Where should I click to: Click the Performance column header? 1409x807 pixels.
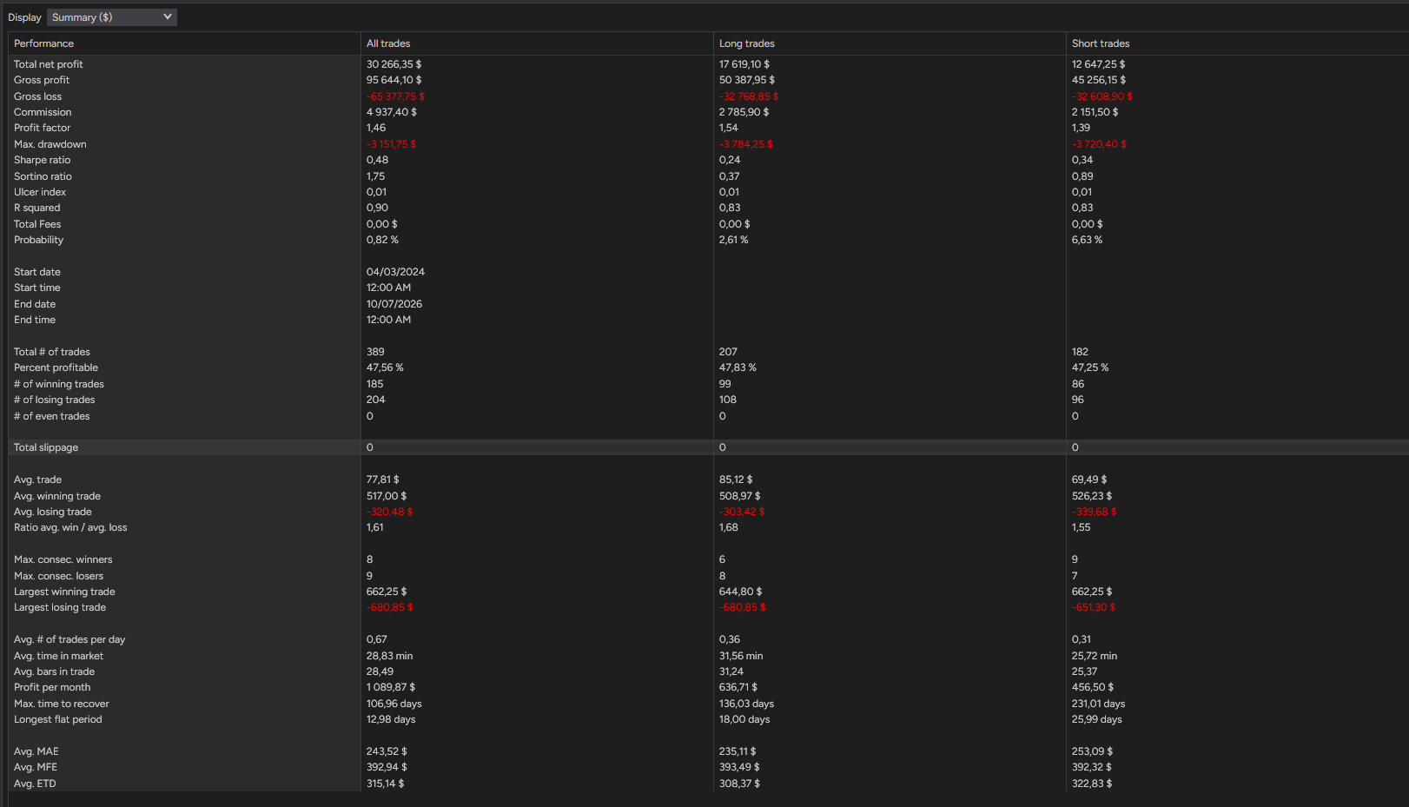[43, 43]
